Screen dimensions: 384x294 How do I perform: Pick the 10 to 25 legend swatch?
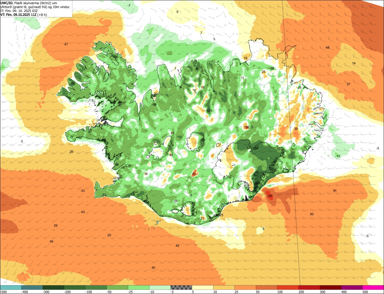pos(224,288)
